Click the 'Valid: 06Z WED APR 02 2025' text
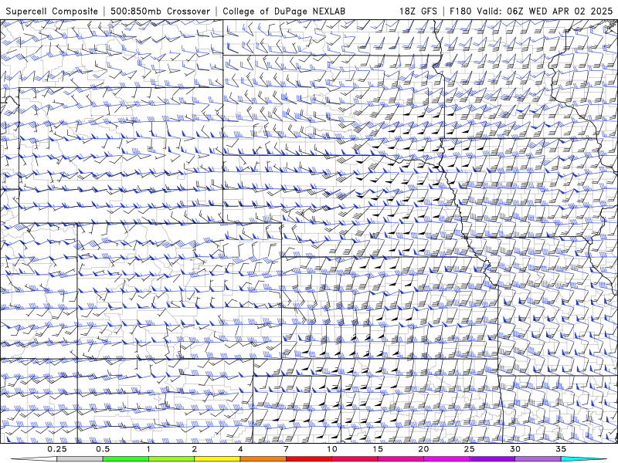The width and height of the screenshot is (618, 463). pos(545,11)
